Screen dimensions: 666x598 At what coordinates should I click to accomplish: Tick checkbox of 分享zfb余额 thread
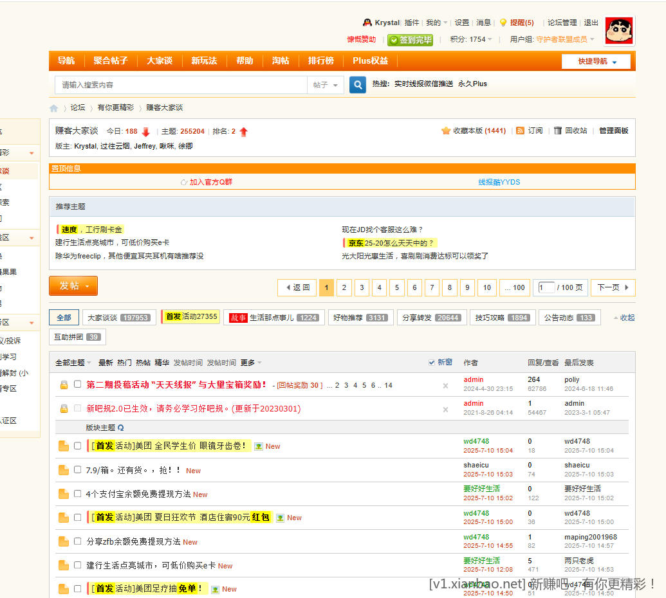click(77, 541)
